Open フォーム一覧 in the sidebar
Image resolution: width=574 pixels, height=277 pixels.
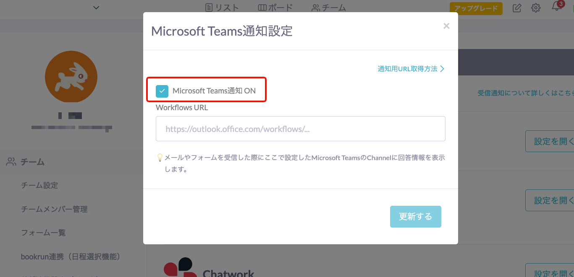pos(44,233)
